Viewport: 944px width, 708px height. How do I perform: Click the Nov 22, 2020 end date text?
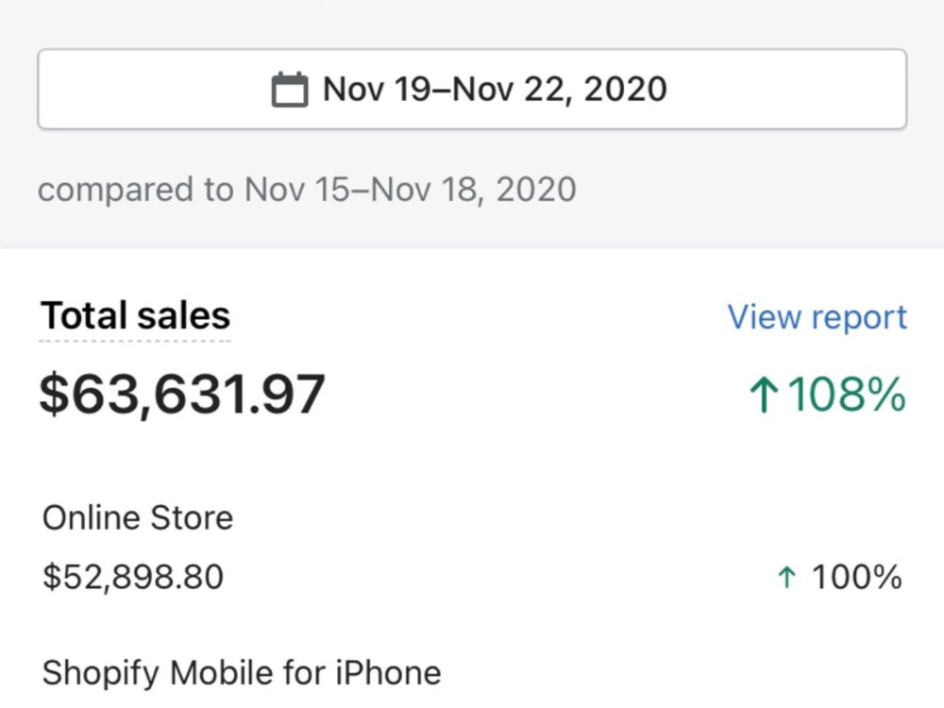(559, 89)
